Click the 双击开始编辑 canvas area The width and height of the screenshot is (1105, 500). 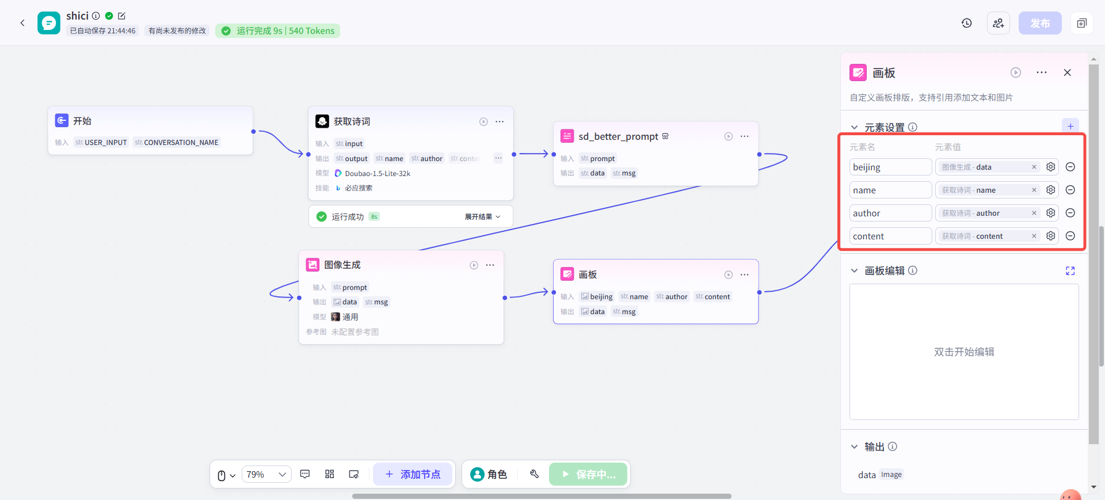(x=964, y=352)
